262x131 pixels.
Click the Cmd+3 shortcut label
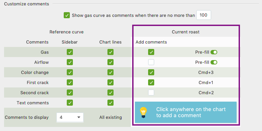(x=206, y=72)
